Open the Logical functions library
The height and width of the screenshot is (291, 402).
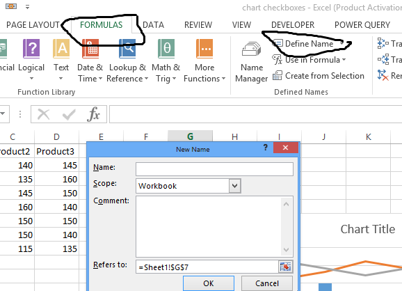(31, 60)
